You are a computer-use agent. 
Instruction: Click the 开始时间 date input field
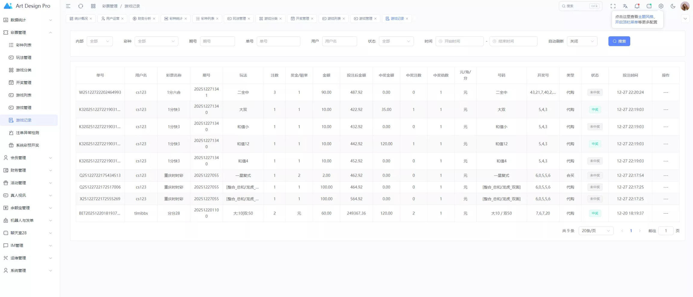459,41
